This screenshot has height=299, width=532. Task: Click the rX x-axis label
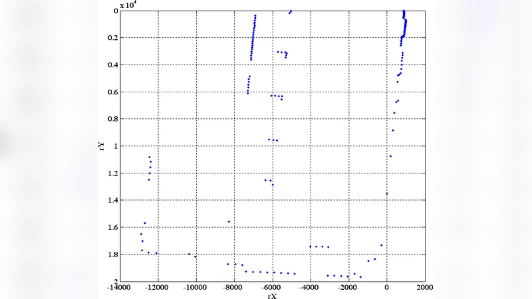(x=271, y=295)
